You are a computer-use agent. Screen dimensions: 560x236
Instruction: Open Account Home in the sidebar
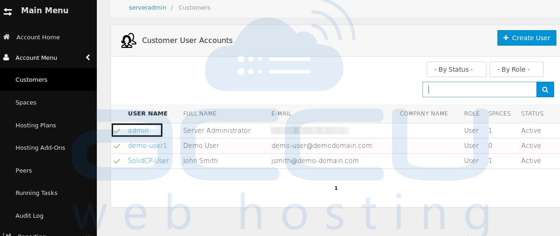[38, 37]
